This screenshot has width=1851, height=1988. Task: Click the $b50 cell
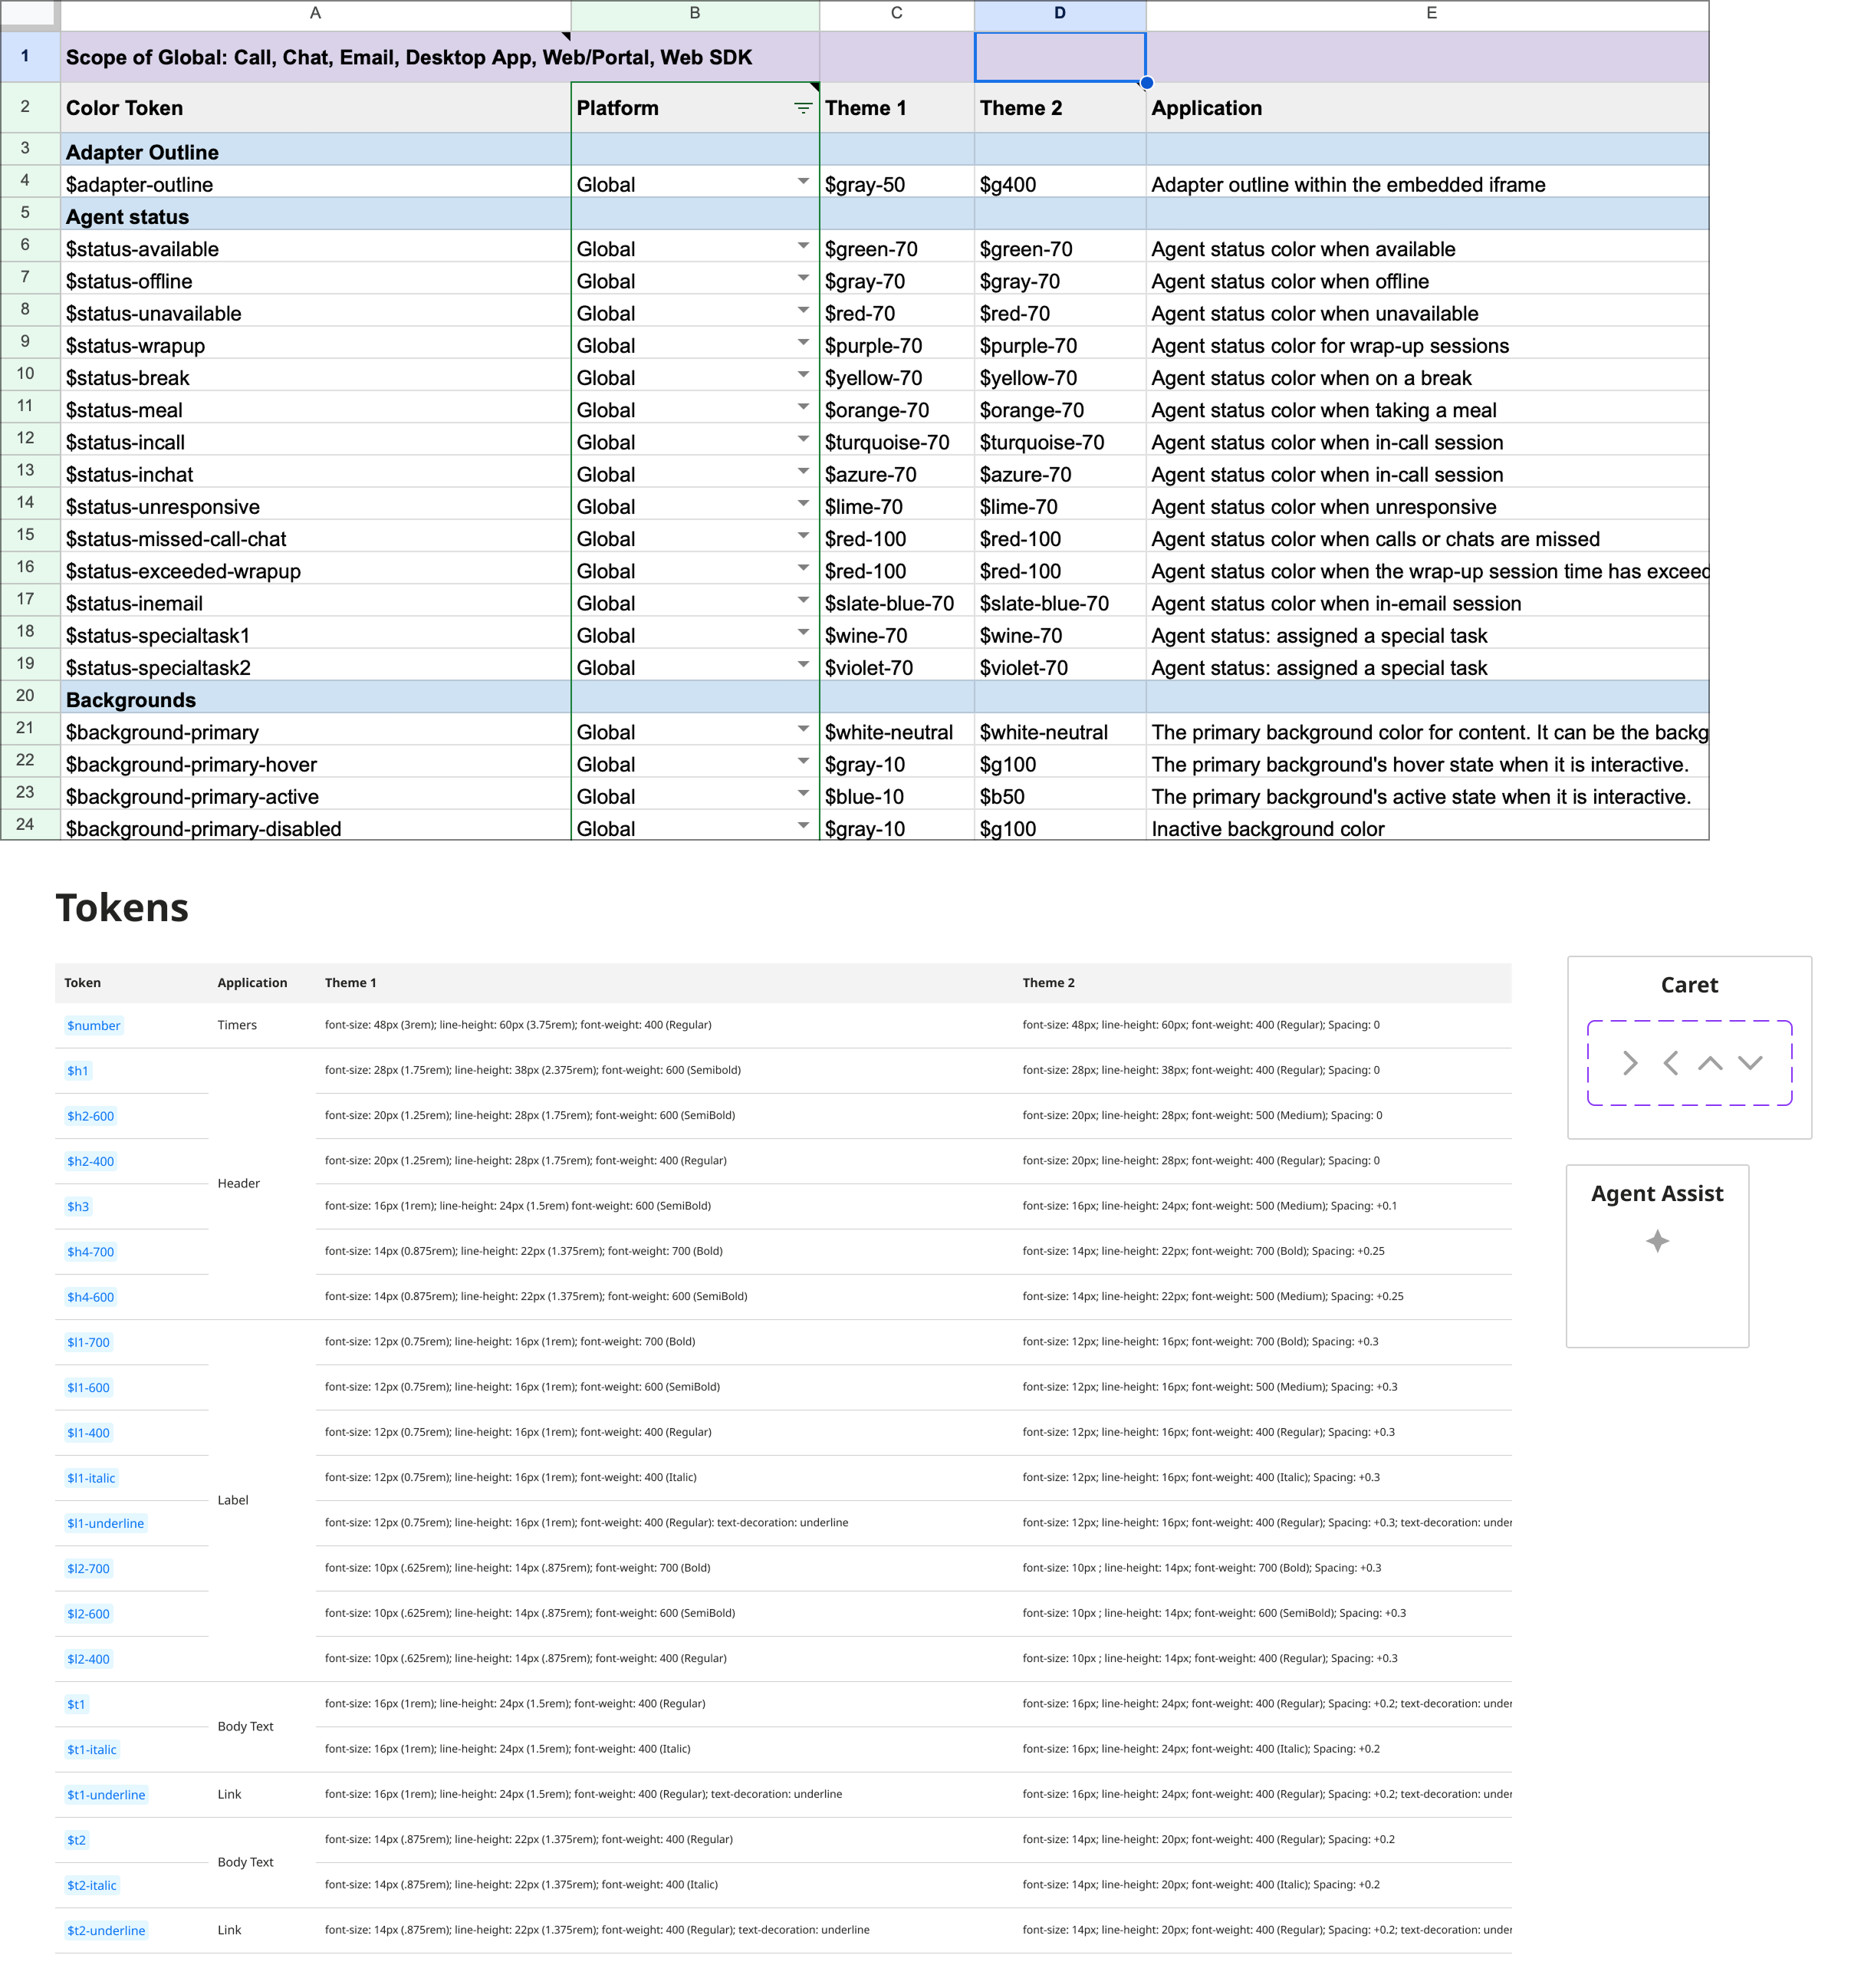[1060, 794]
